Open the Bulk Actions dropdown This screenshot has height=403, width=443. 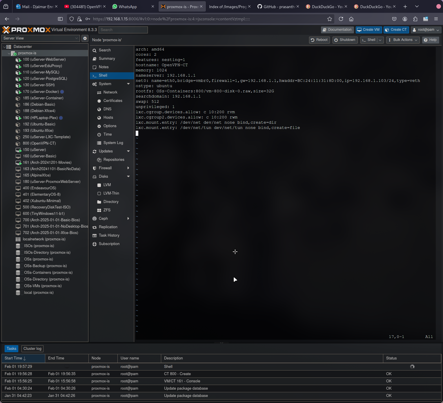click(403, 40)
